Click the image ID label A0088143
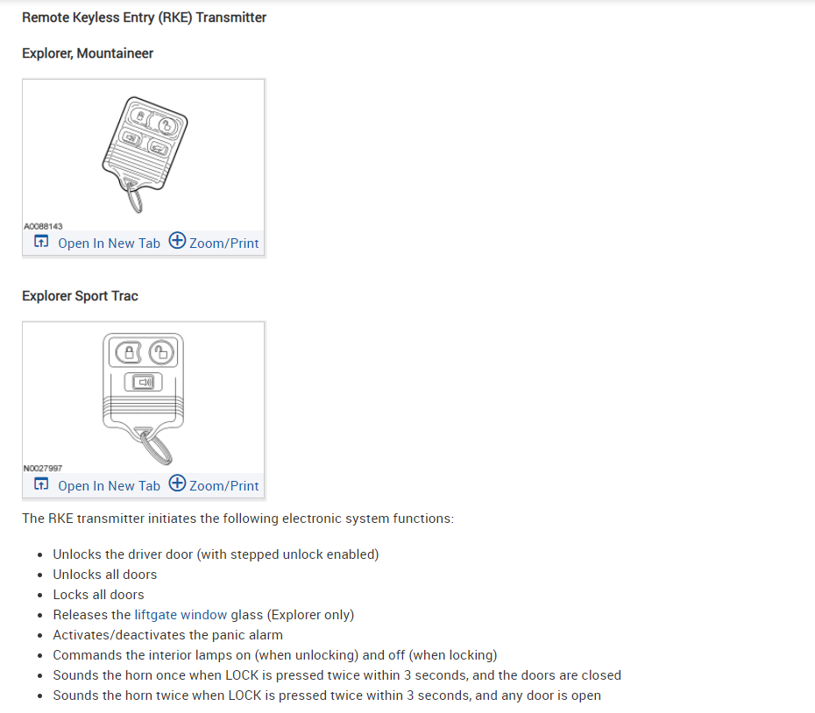 click(x=43, y=226)
